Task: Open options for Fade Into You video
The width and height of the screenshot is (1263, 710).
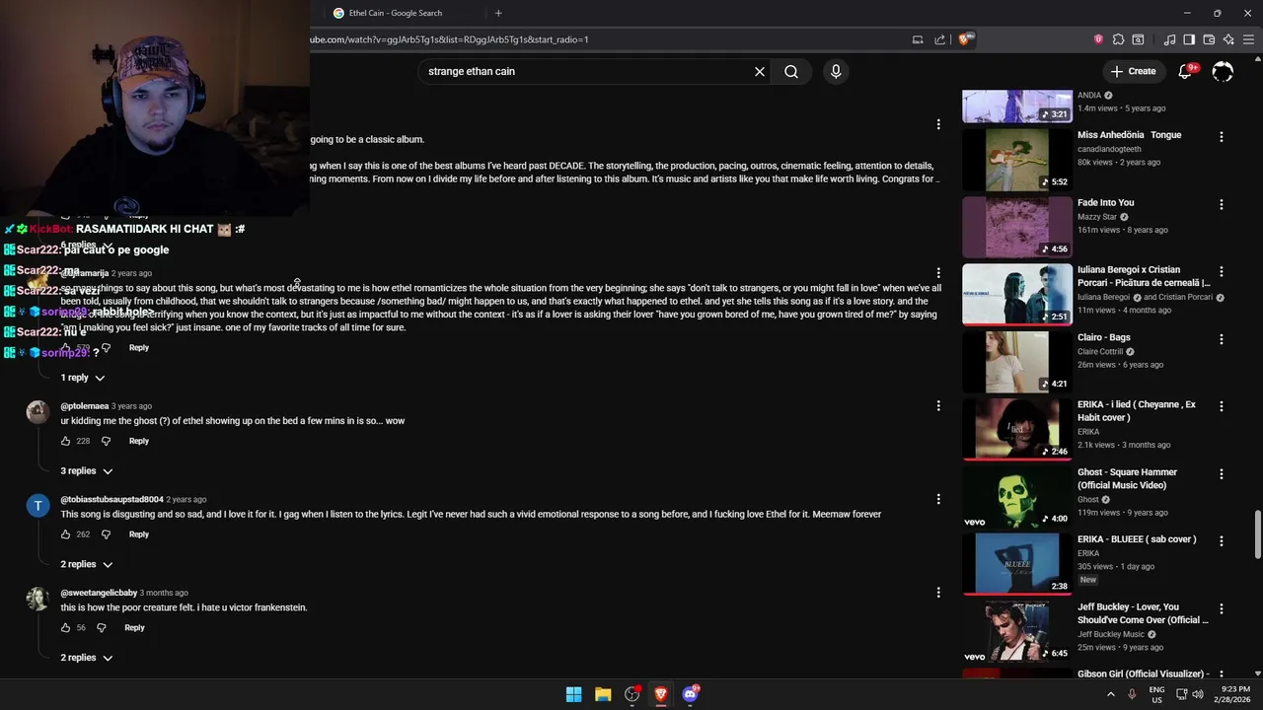Action: 1222,204
